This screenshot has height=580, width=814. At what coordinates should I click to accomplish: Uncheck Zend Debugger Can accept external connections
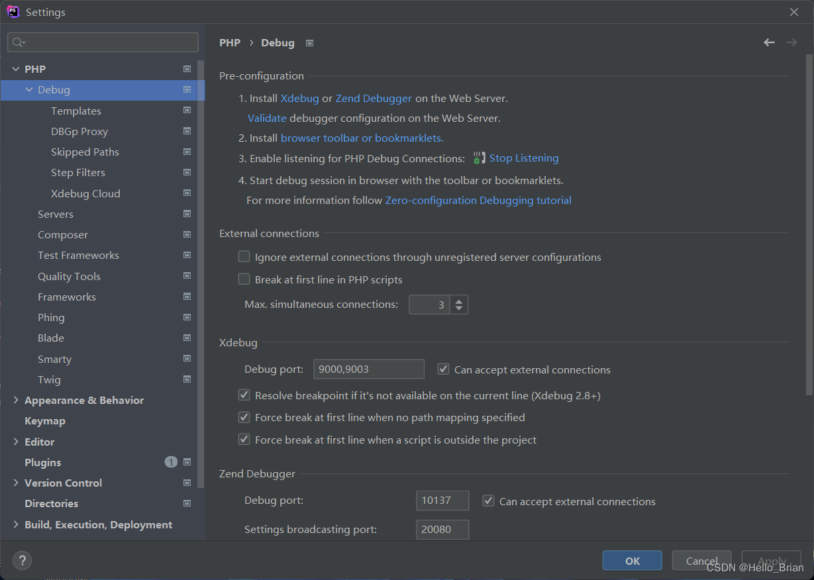(489, 501)
